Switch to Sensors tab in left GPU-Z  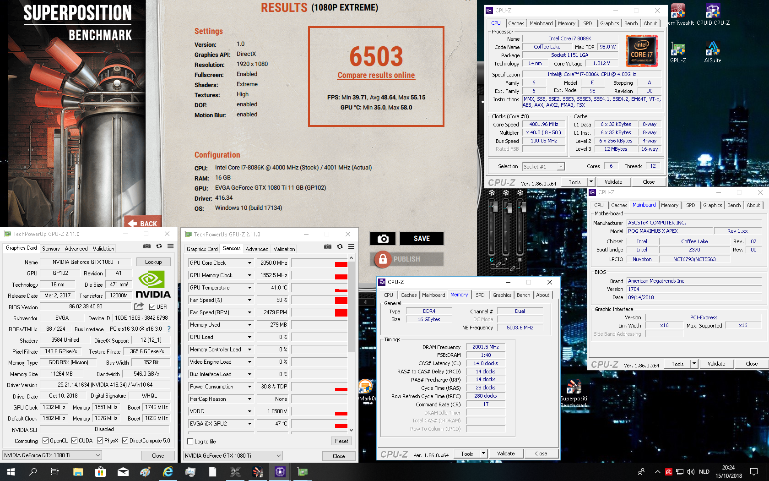pos(51,248)
